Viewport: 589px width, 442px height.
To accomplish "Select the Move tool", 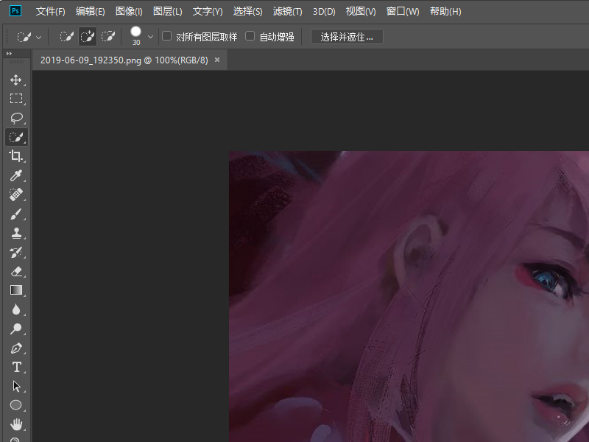I will [15, 80].
